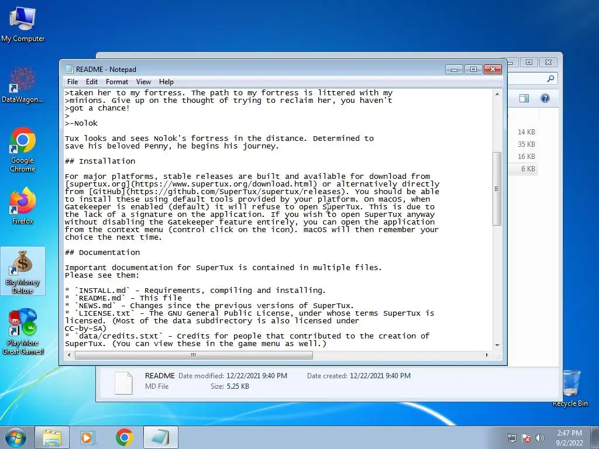Viewport: 599px width, 449px height.
Task: Click the Notepad taskbar button
Action: pyautogui.click(x=161, y=437)
